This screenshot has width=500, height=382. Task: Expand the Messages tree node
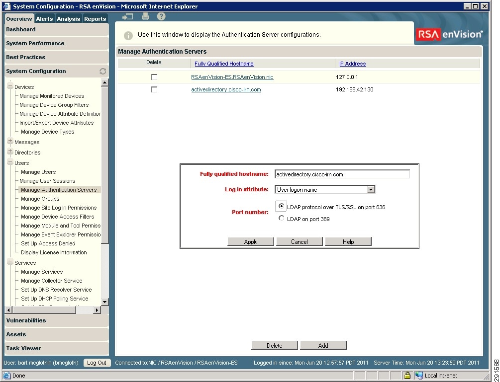(x=10, y=141)
